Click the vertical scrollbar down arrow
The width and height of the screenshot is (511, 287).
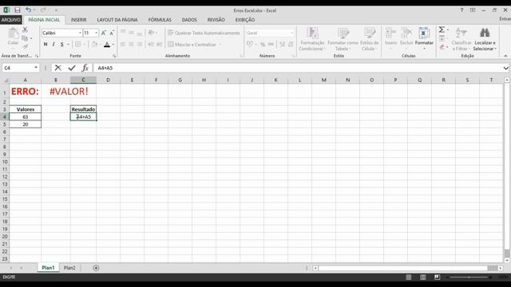pyautogui.click(x=507, y=261)
